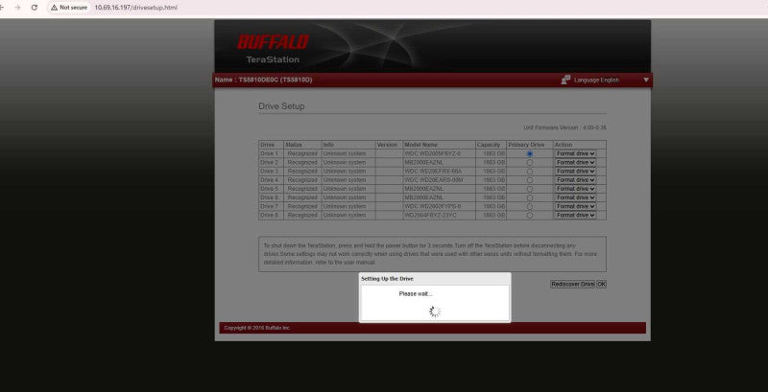This screenshot has width=768, height=392.
Task: Click the Drive 8 label cell
Action: coord(269,215)
